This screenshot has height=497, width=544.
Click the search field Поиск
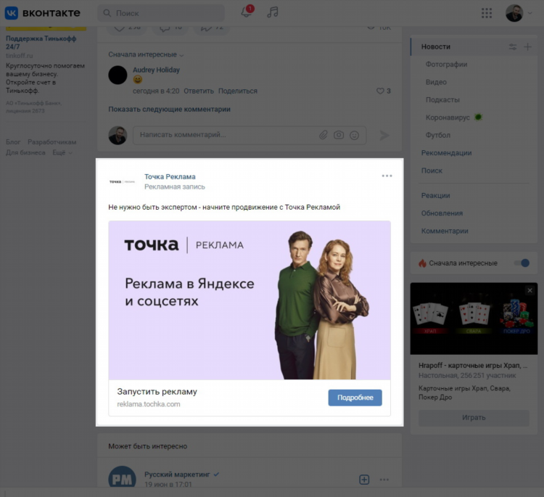tap(161, 13)
